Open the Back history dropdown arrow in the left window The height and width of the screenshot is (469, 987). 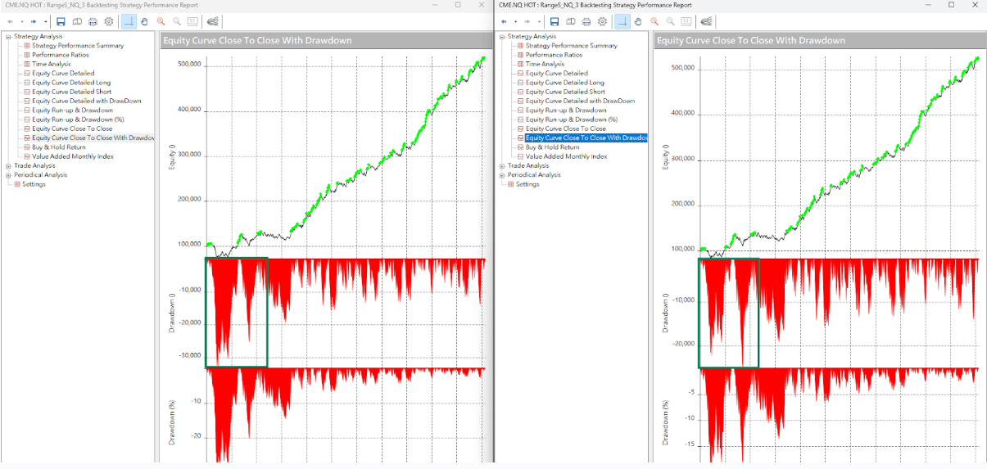tap(21, 21)
